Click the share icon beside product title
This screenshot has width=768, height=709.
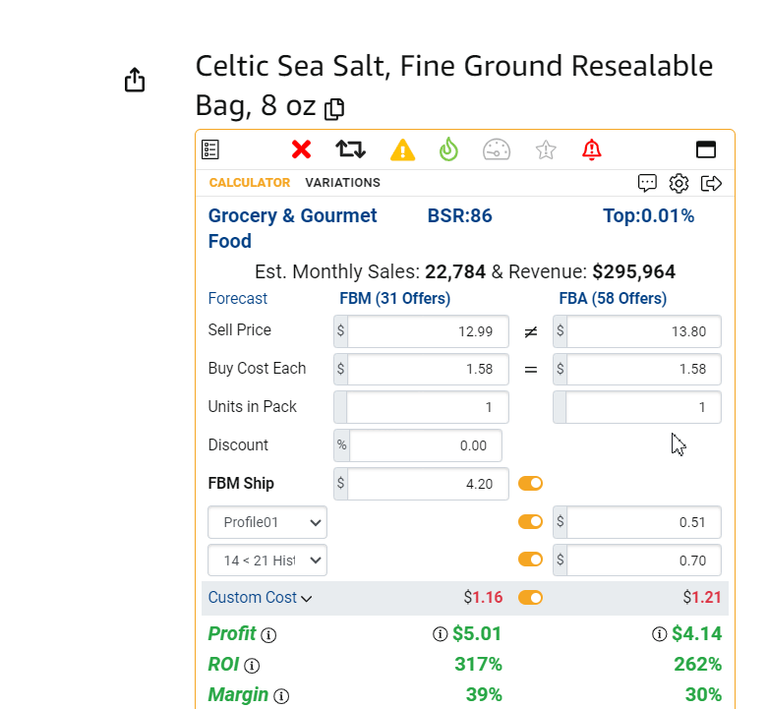pyautogui.click(x=135, y=81)
